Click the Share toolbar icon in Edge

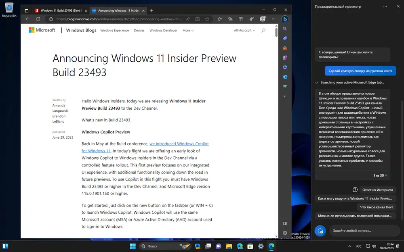click(x=251, y=19)
